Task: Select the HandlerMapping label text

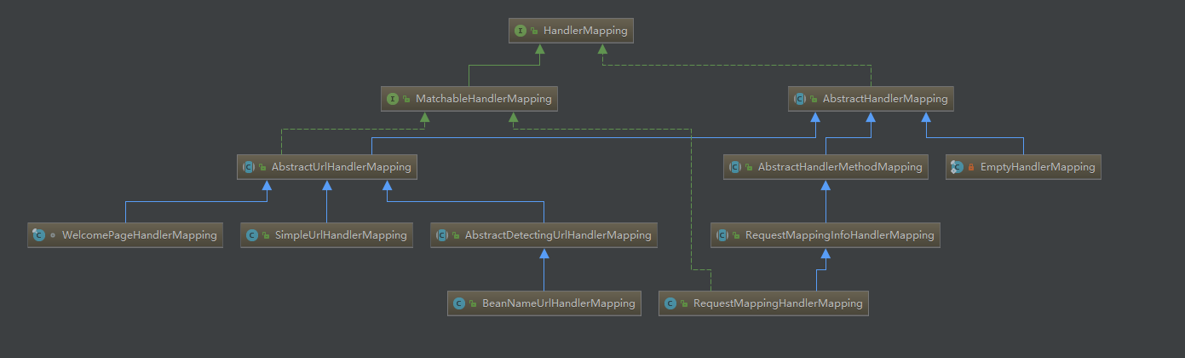Action: pos(585,31)
